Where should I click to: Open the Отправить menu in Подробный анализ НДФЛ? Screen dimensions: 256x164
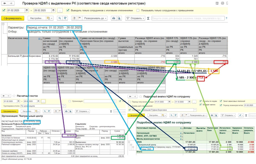point(226,115)
